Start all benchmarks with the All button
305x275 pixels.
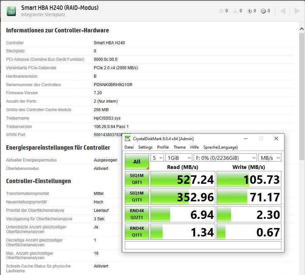[137, 161]
